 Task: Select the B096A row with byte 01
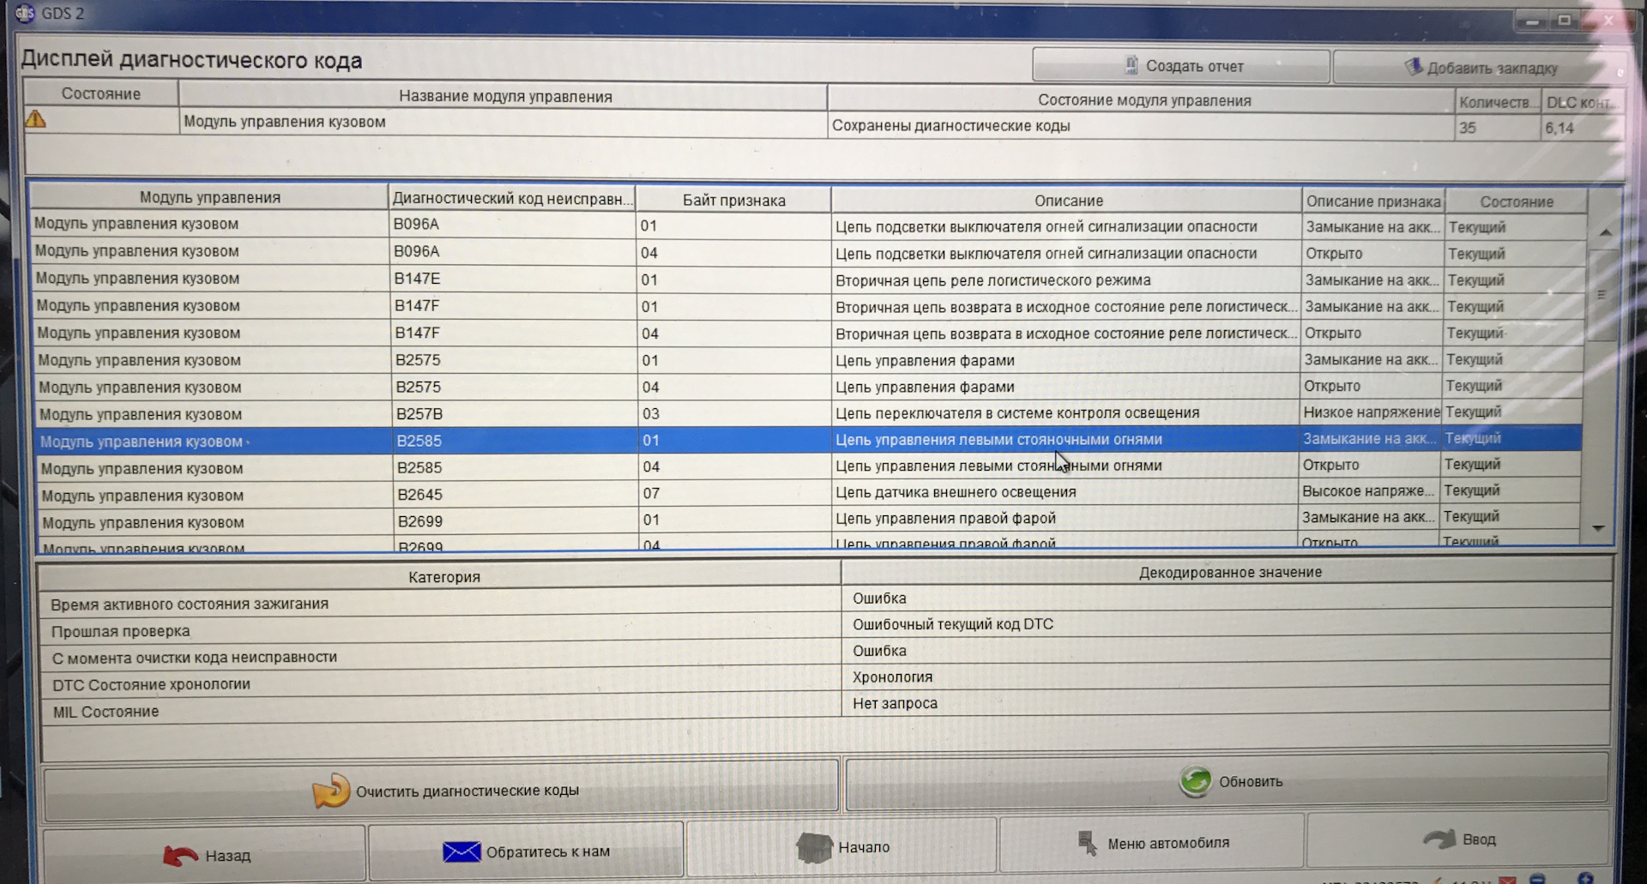pyautogui.click(x=809, y=226)
